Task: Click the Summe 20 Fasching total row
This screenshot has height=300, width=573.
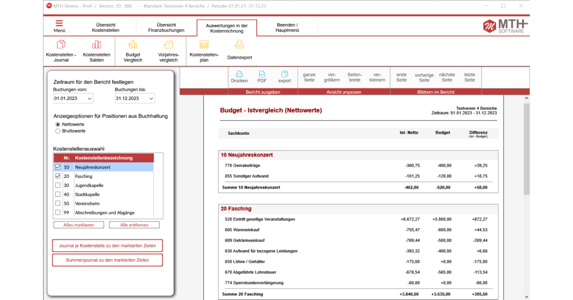Action: 358,294
